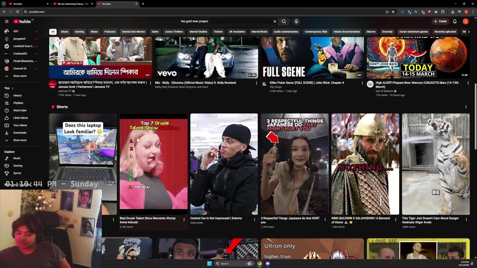Open the Windows Start button
The image size is (477, 268).
point(209,264)
